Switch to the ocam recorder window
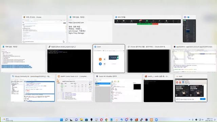This screenshot has height=122, width=217. tap(191, 88)
